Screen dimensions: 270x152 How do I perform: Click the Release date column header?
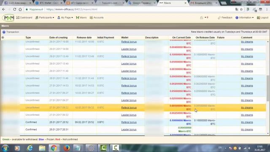(84, 38)
